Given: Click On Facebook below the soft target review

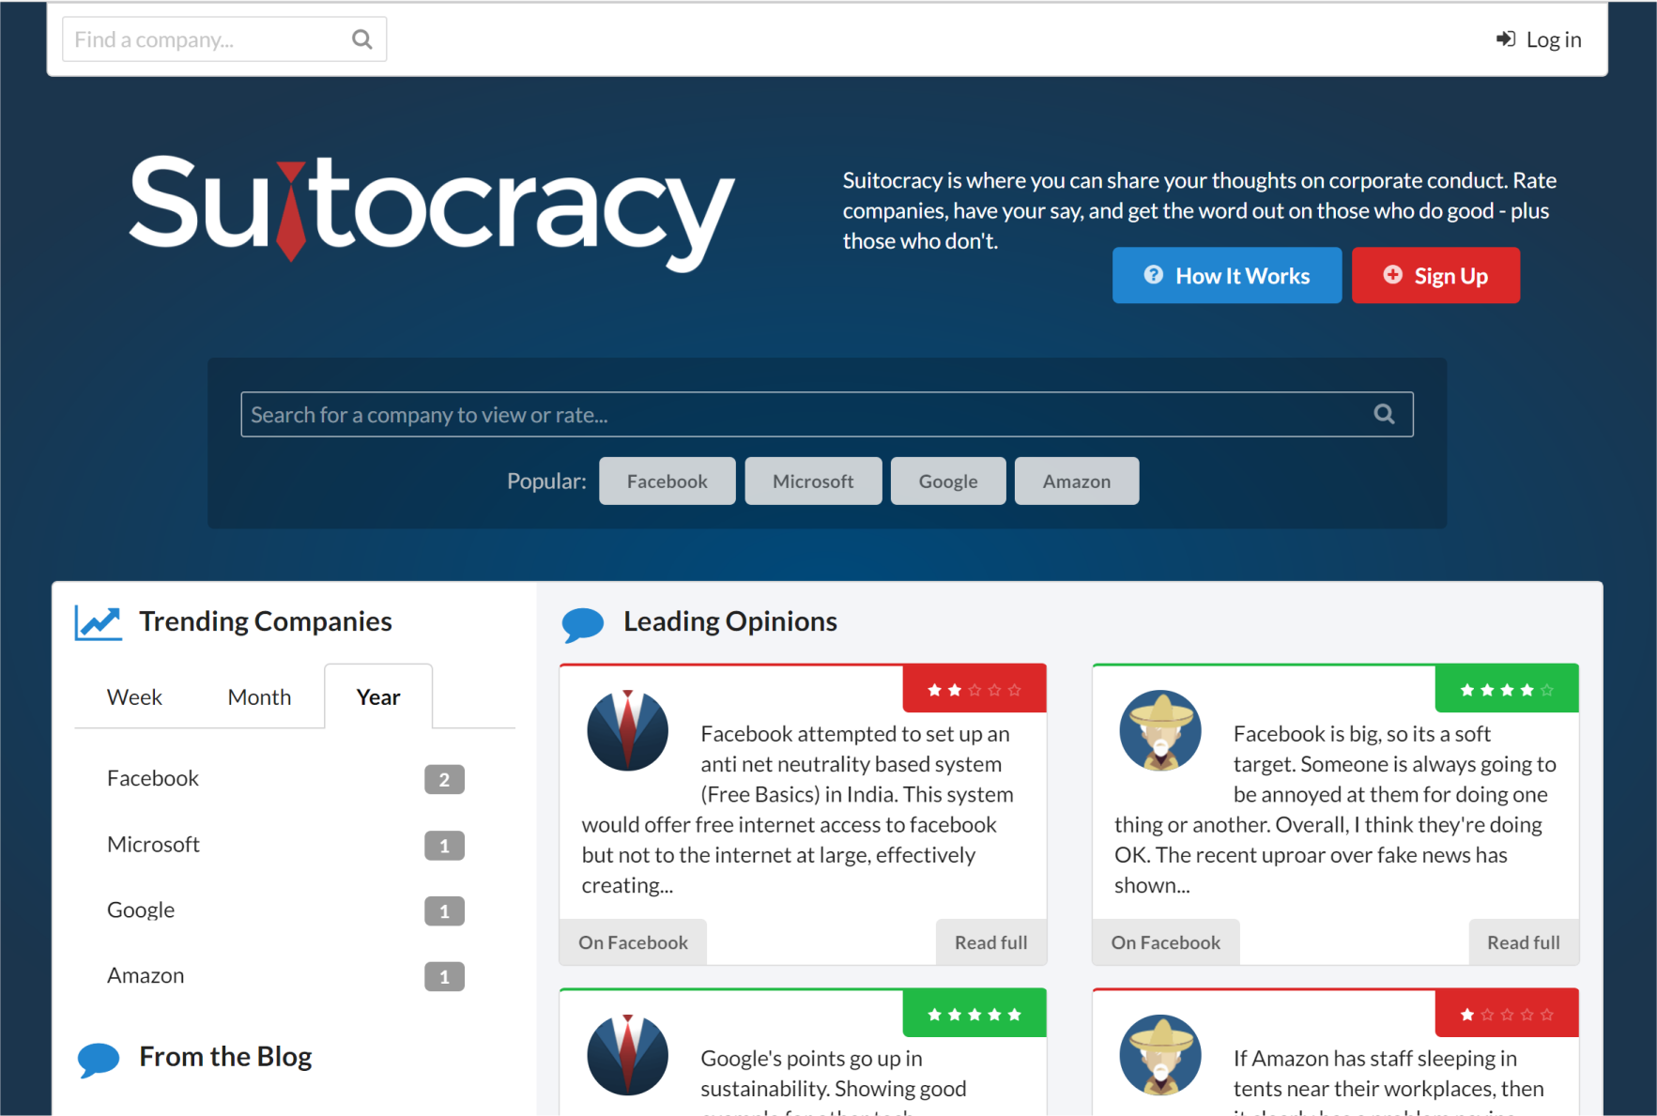Looking at the screenshot, I should point(1165,941).
